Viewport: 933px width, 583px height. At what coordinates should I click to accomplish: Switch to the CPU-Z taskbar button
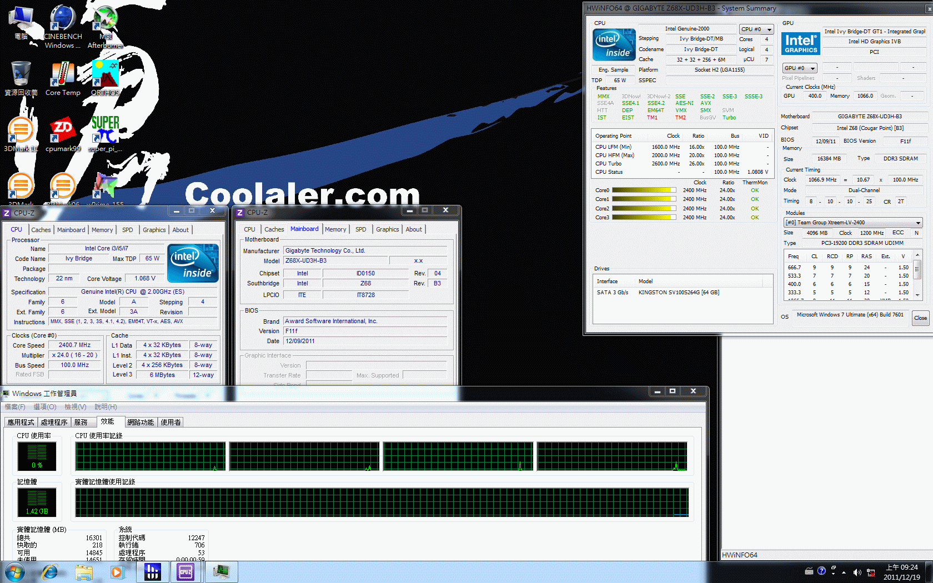(x=185, y=572)
